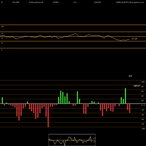146x146 pixels.
Task: Click the MR axis label 20
Action: pos(142,101)
